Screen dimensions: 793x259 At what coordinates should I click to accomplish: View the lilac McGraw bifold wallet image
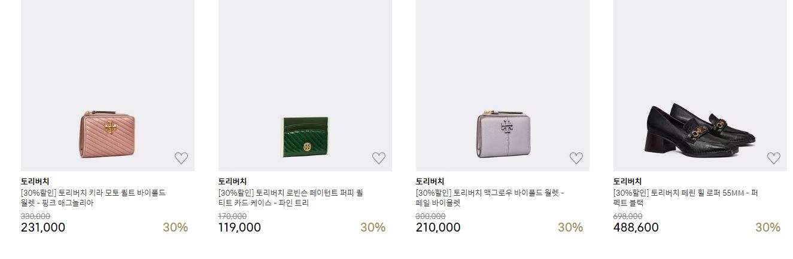(503, 85)
